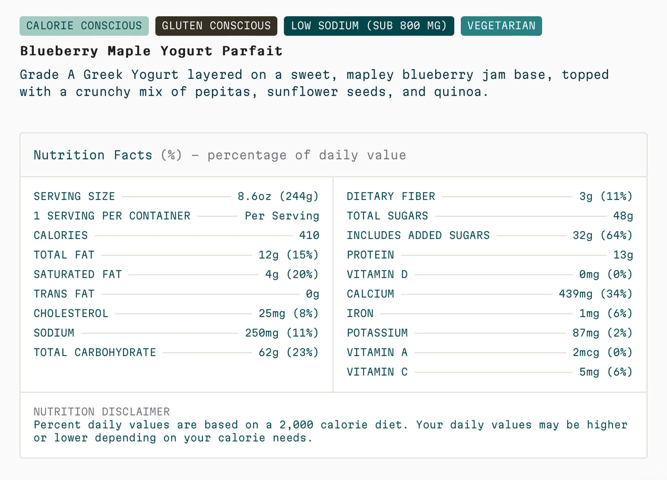Click the 'percentage of daily value' subtitle
Screen dimensions: 667x480
point(307,155)
